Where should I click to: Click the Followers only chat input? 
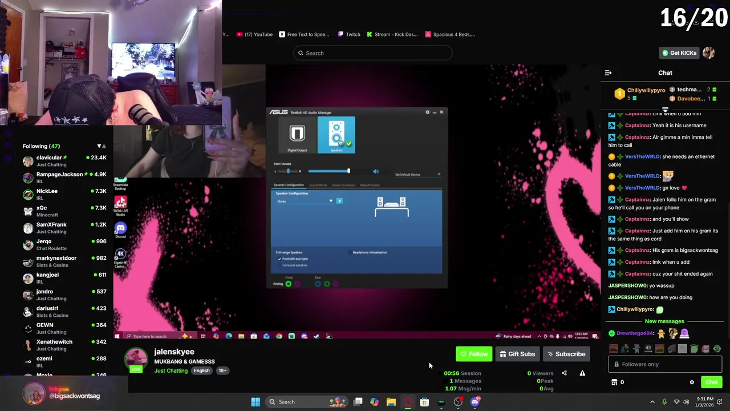point(665,364)
